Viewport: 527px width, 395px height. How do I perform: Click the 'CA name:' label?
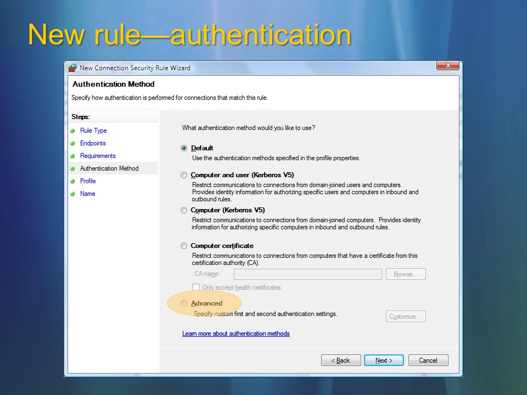[x=207, y=274]
